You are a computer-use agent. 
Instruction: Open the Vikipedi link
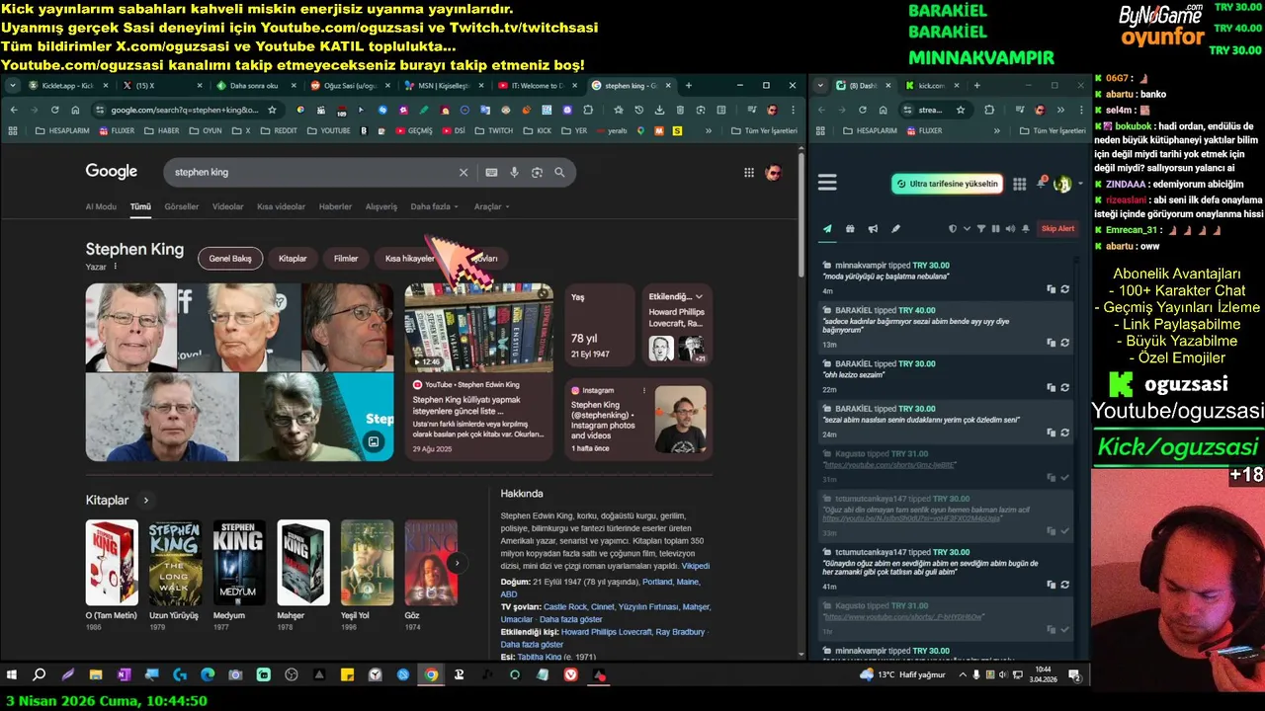[696, 566]
